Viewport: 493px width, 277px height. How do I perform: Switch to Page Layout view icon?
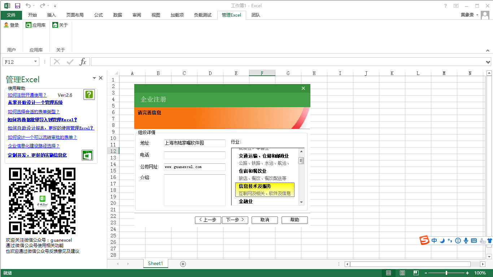402,273
